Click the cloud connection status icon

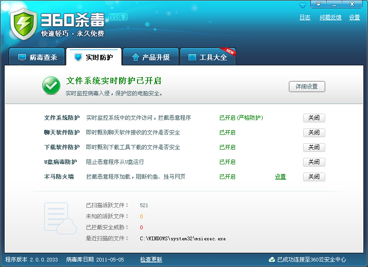272,260
